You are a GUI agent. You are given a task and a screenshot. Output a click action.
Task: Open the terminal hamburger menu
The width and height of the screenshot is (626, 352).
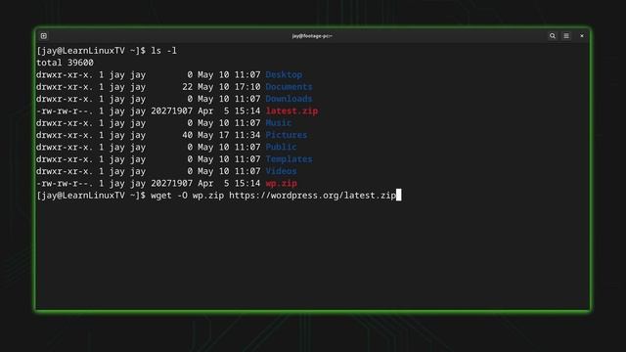coord(566,36)
